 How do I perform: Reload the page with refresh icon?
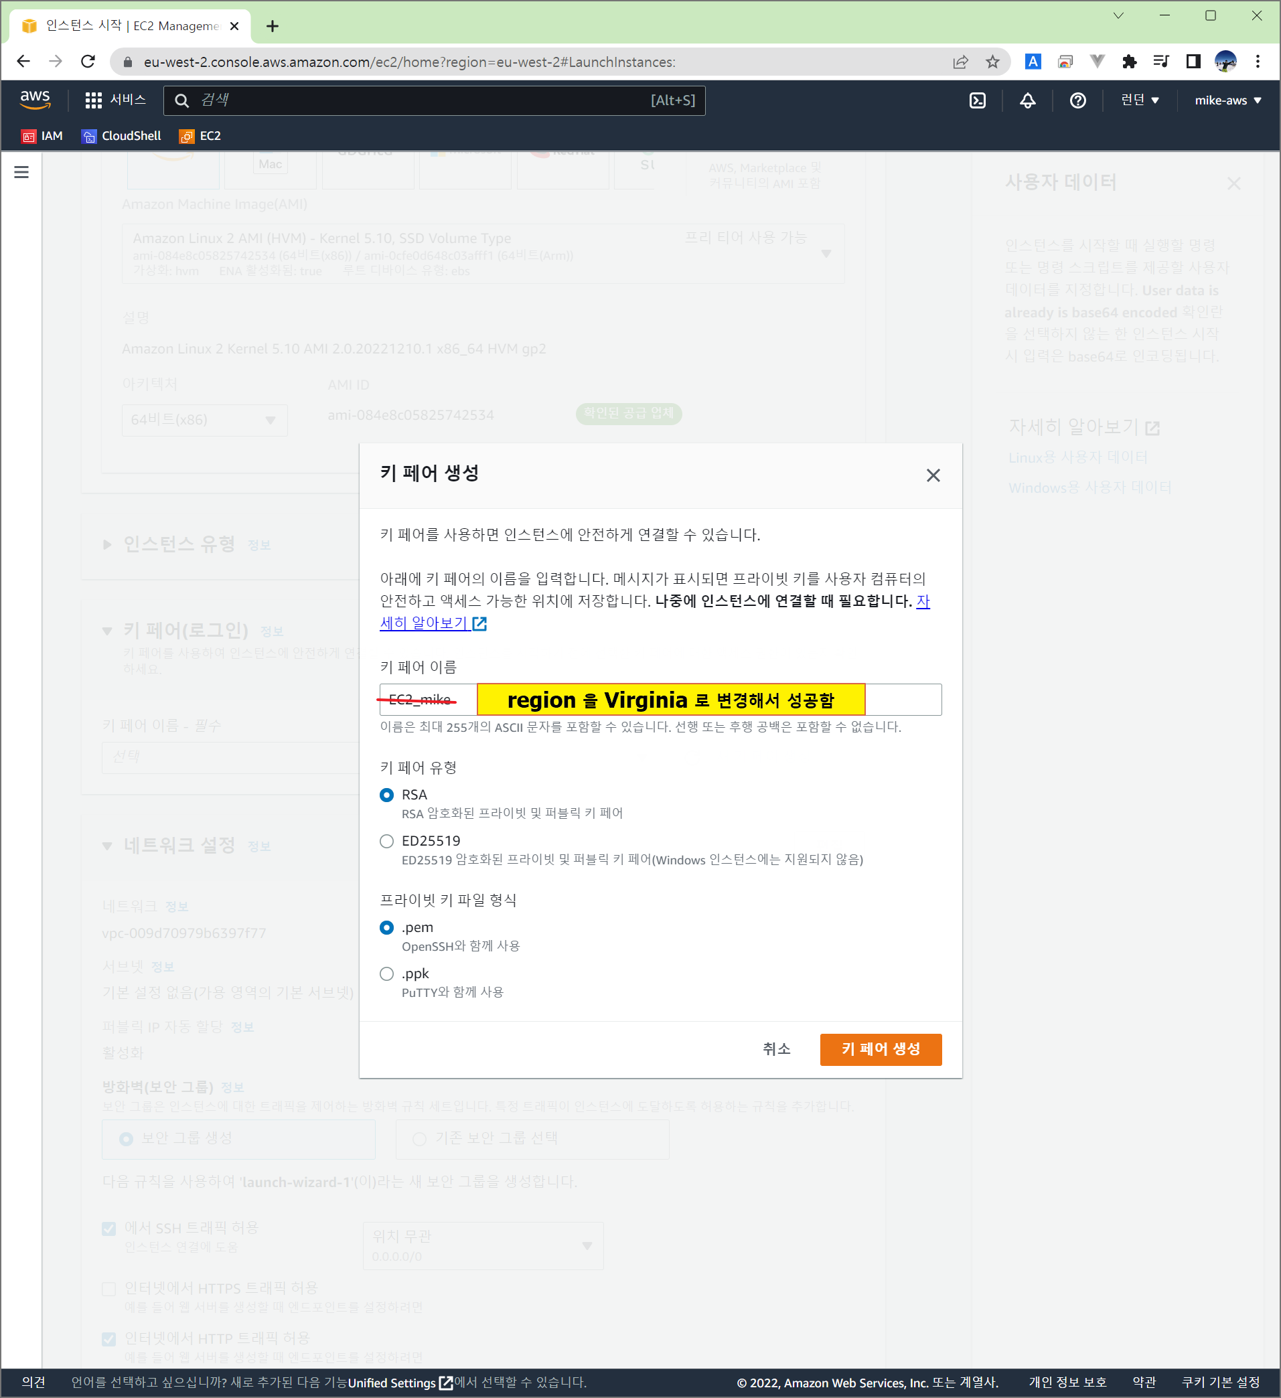point(88,62)
